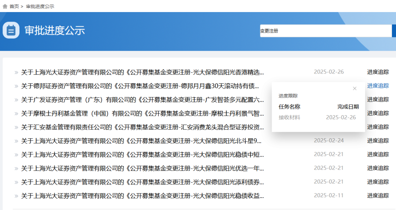Click 进度追踪 for 广发智荟多元配置 row

378,100
